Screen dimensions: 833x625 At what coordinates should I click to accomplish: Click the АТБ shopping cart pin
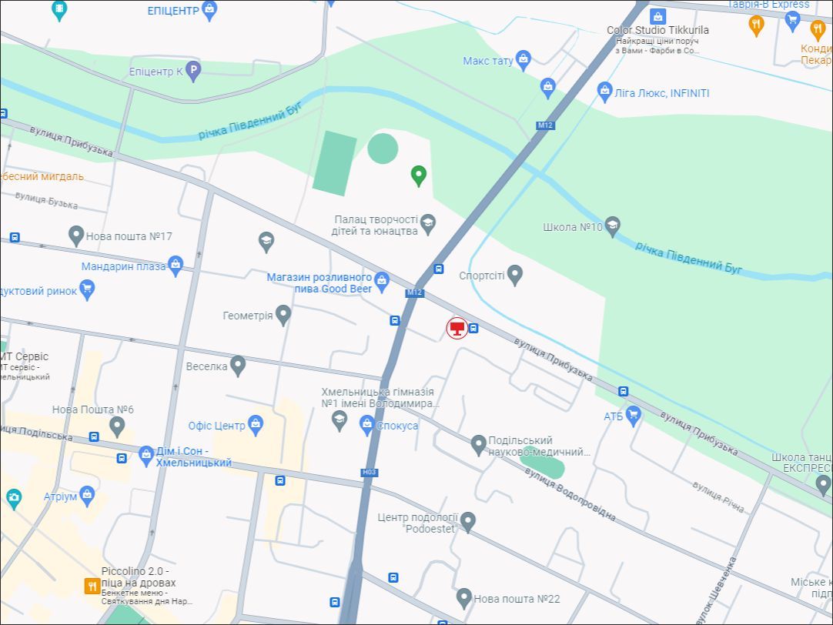coord(634,416)
